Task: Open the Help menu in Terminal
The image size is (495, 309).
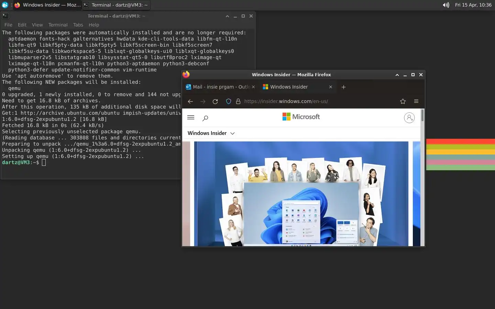Action: click(x=93, y=25)
